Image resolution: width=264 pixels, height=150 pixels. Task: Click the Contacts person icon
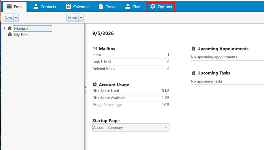pyautogui.click(x=36, y=6)
